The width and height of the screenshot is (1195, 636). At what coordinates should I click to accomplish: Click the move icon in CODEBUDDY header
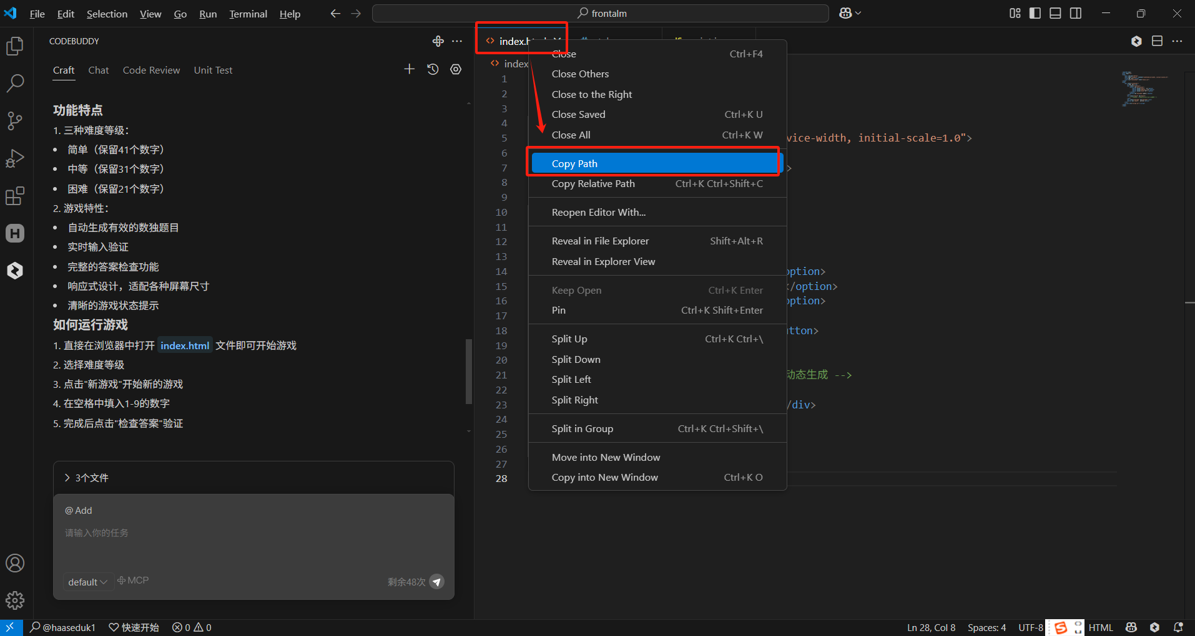tap(438, 41)
